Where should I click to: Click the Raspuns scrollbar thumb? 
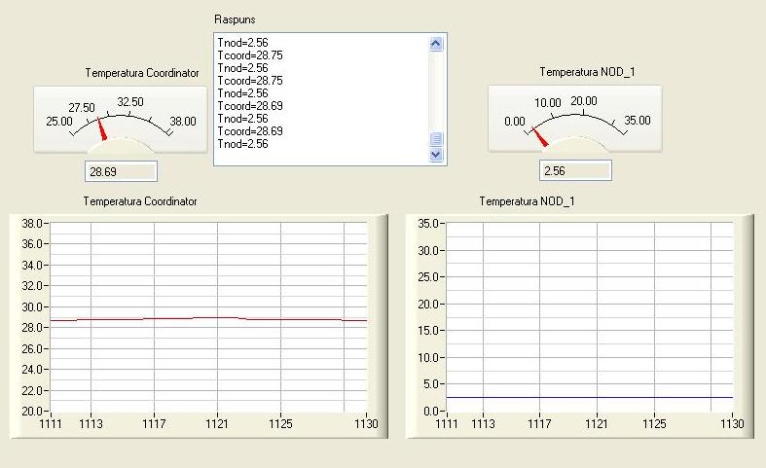[436, 139]
